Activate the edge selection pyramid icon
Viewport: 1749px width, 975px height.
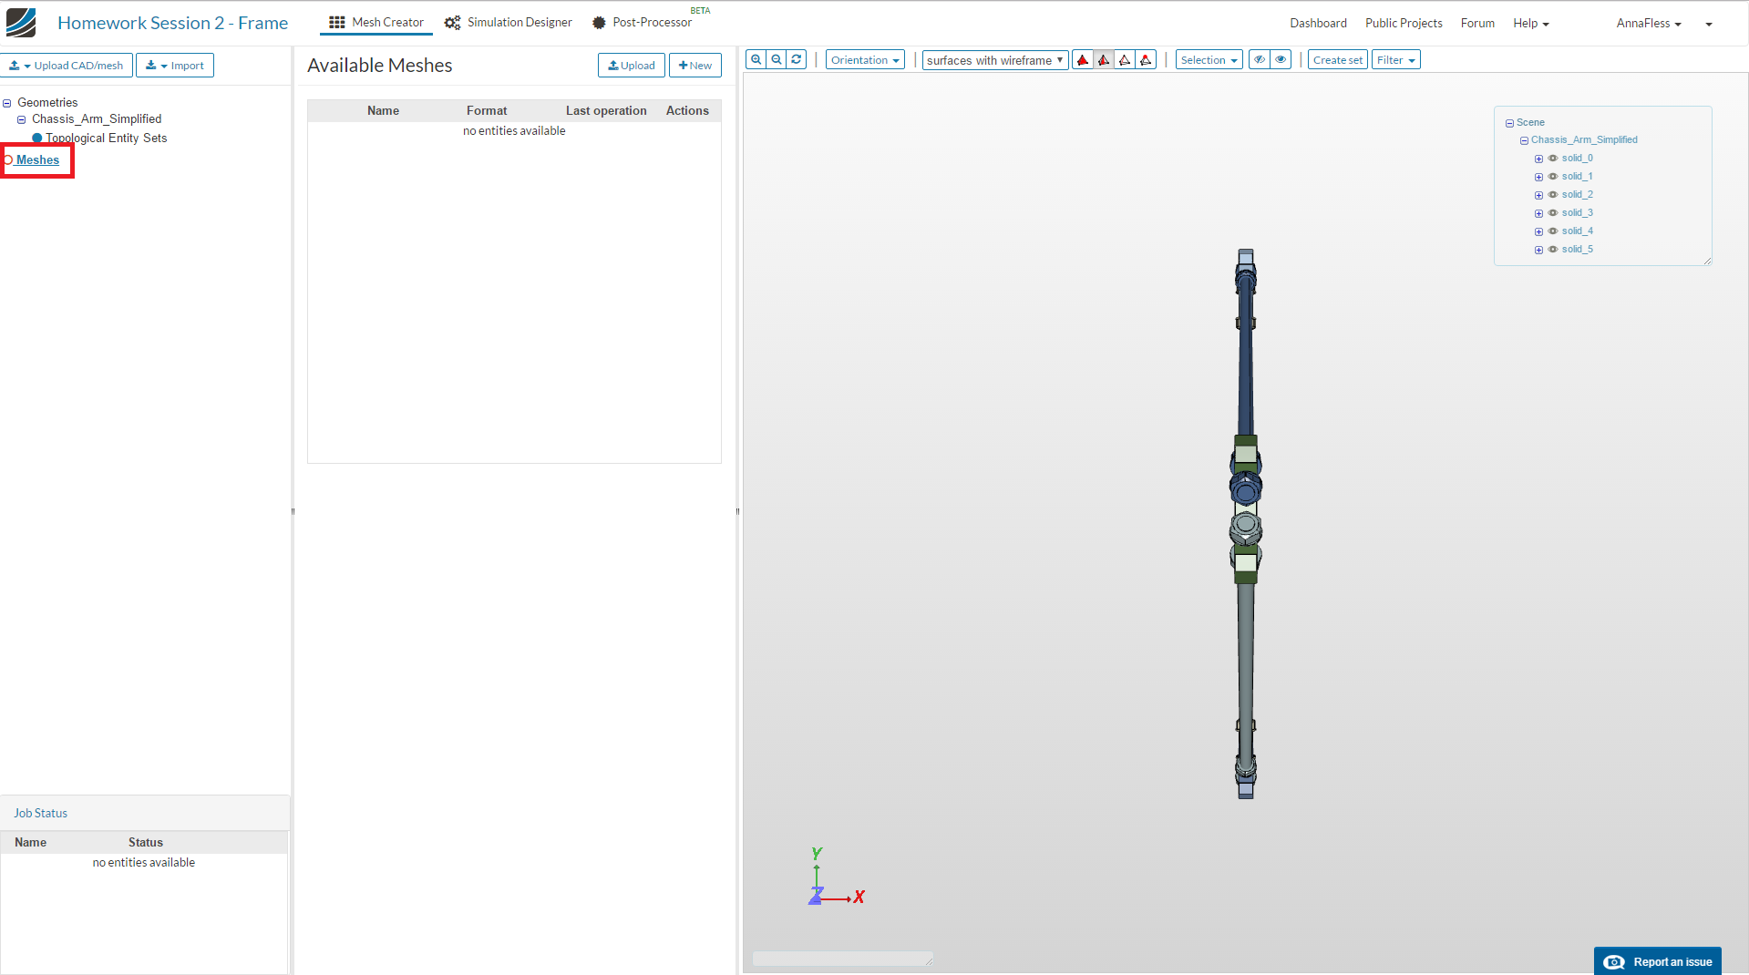[x=1125, y=60]
